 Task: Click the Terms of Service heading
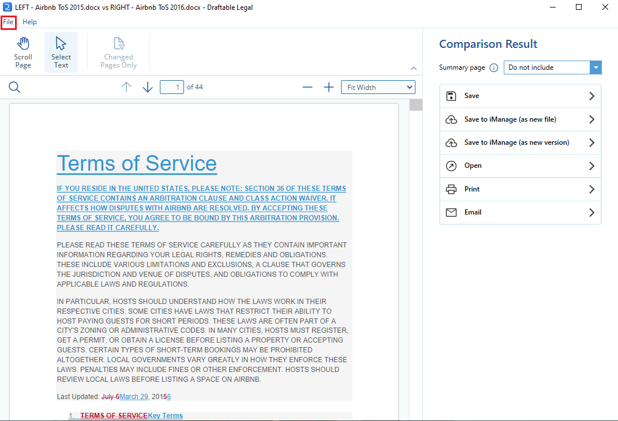[x=137, y=163]
